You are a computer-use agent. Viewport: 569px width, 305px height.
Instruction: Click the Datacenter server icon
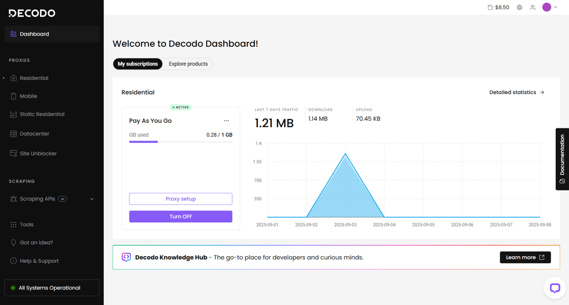coord(13,134)
